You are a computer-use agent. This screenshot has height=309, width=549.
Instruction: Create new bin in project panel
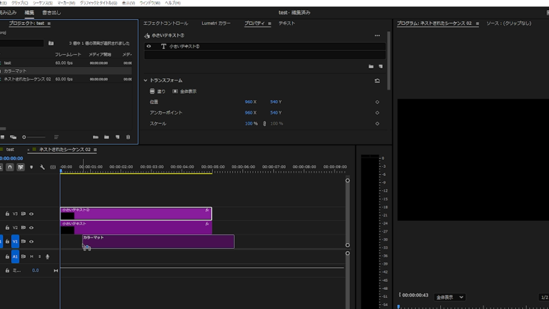[x=107, y=137]
